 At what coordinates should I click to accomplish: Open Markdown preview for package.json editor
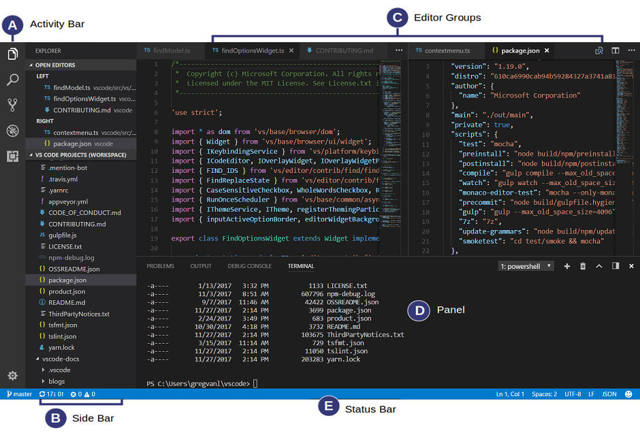click(599, 50)
